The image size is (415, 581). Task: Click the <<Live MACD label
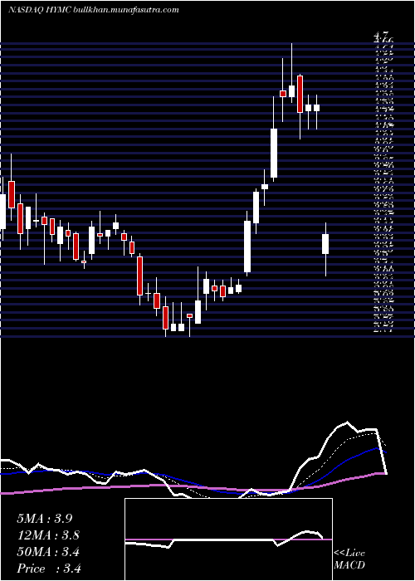(x=349, y=559)
